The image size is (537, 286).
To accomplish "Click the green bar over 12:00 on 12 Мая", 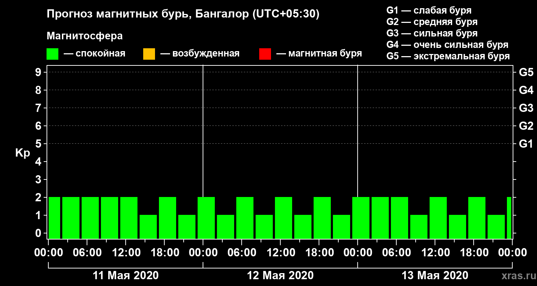I will coord(284,218).
